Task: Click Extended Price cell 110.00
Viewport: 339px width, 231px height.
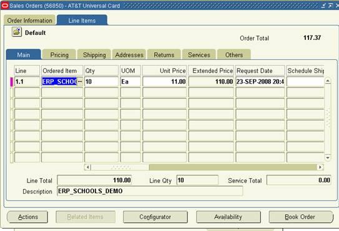Action: [x=211, y=82]
